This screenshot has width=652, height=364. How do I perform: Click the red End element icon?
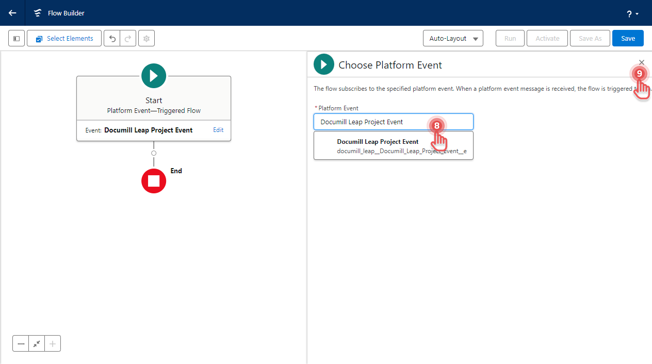pos(153,180)
